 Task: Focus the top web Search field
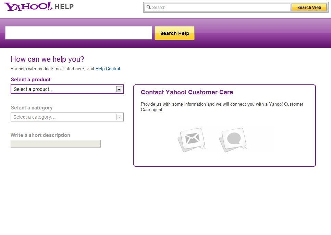219,7
